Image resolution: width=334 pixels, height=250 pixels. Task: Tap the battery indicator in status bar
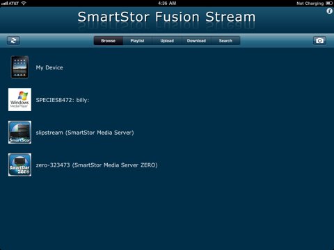(329, 3)
